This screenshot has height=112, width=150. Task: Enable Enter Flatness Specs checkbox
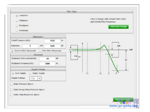tap(11, 84)
